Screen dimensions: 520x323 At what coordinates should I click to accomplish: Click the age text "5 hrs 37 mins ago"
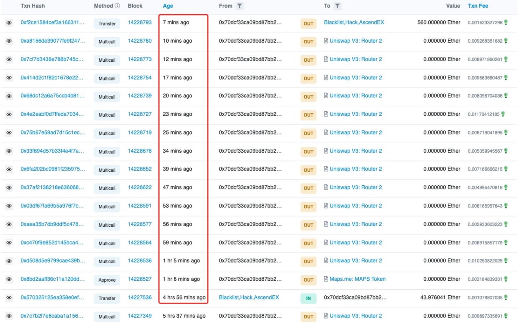[184, 316]
